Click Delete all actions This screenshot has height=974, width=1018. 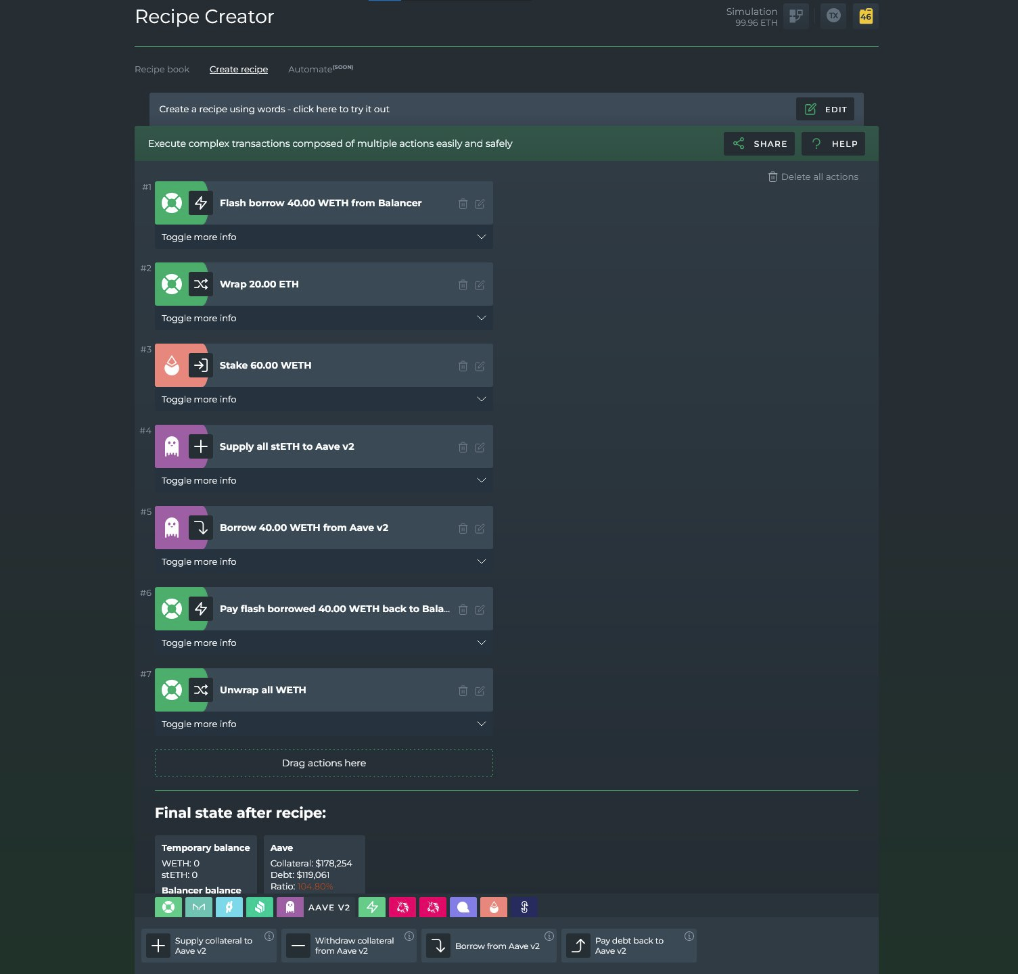pos(813,177)
